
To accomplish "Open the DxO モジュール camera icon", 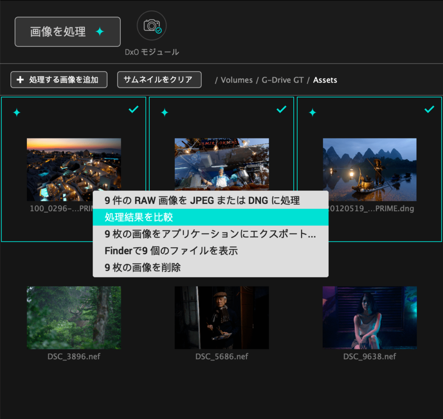I will (x=152, y=26).
